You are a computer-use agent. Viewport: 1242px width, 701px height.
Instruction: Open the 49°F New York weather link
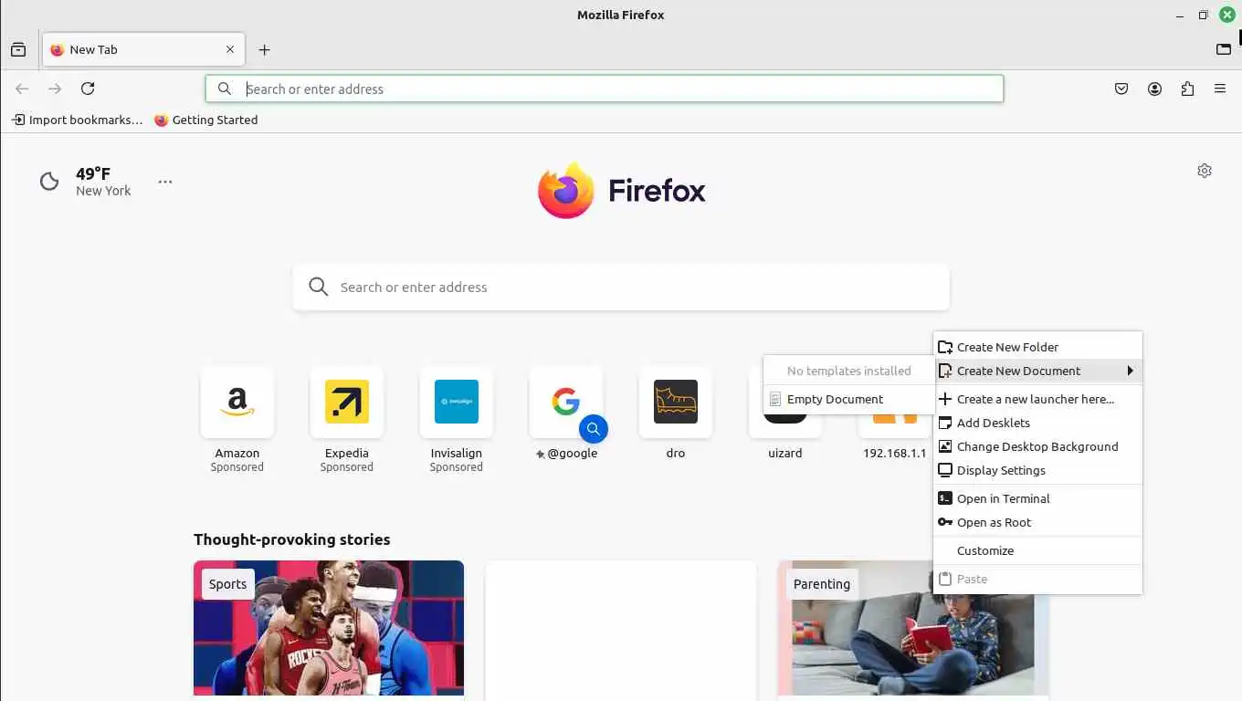click(x=103, y=182)
